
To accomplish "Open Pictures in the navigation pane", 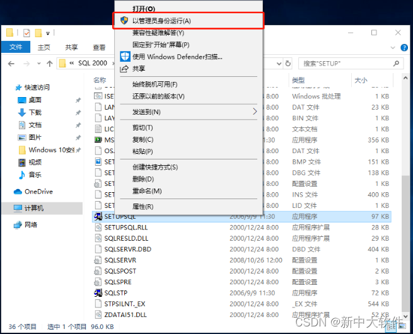I will pos(35,137).
